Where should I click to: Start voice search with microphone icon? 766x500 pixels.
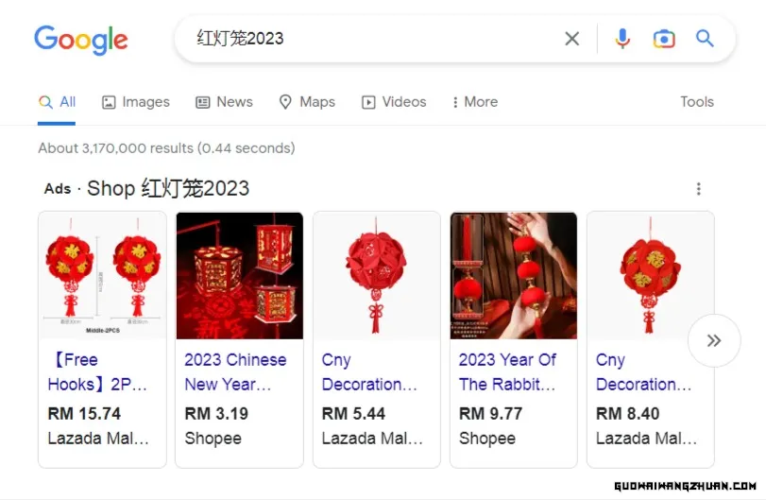[622, 39]
